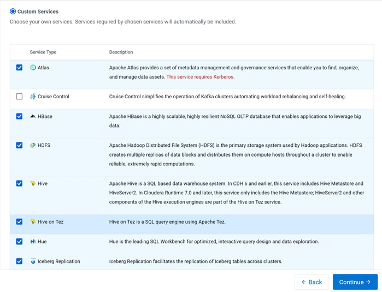
Task: Click the red 'This service requires Kerberos.' text
Action: pos(200,77)
